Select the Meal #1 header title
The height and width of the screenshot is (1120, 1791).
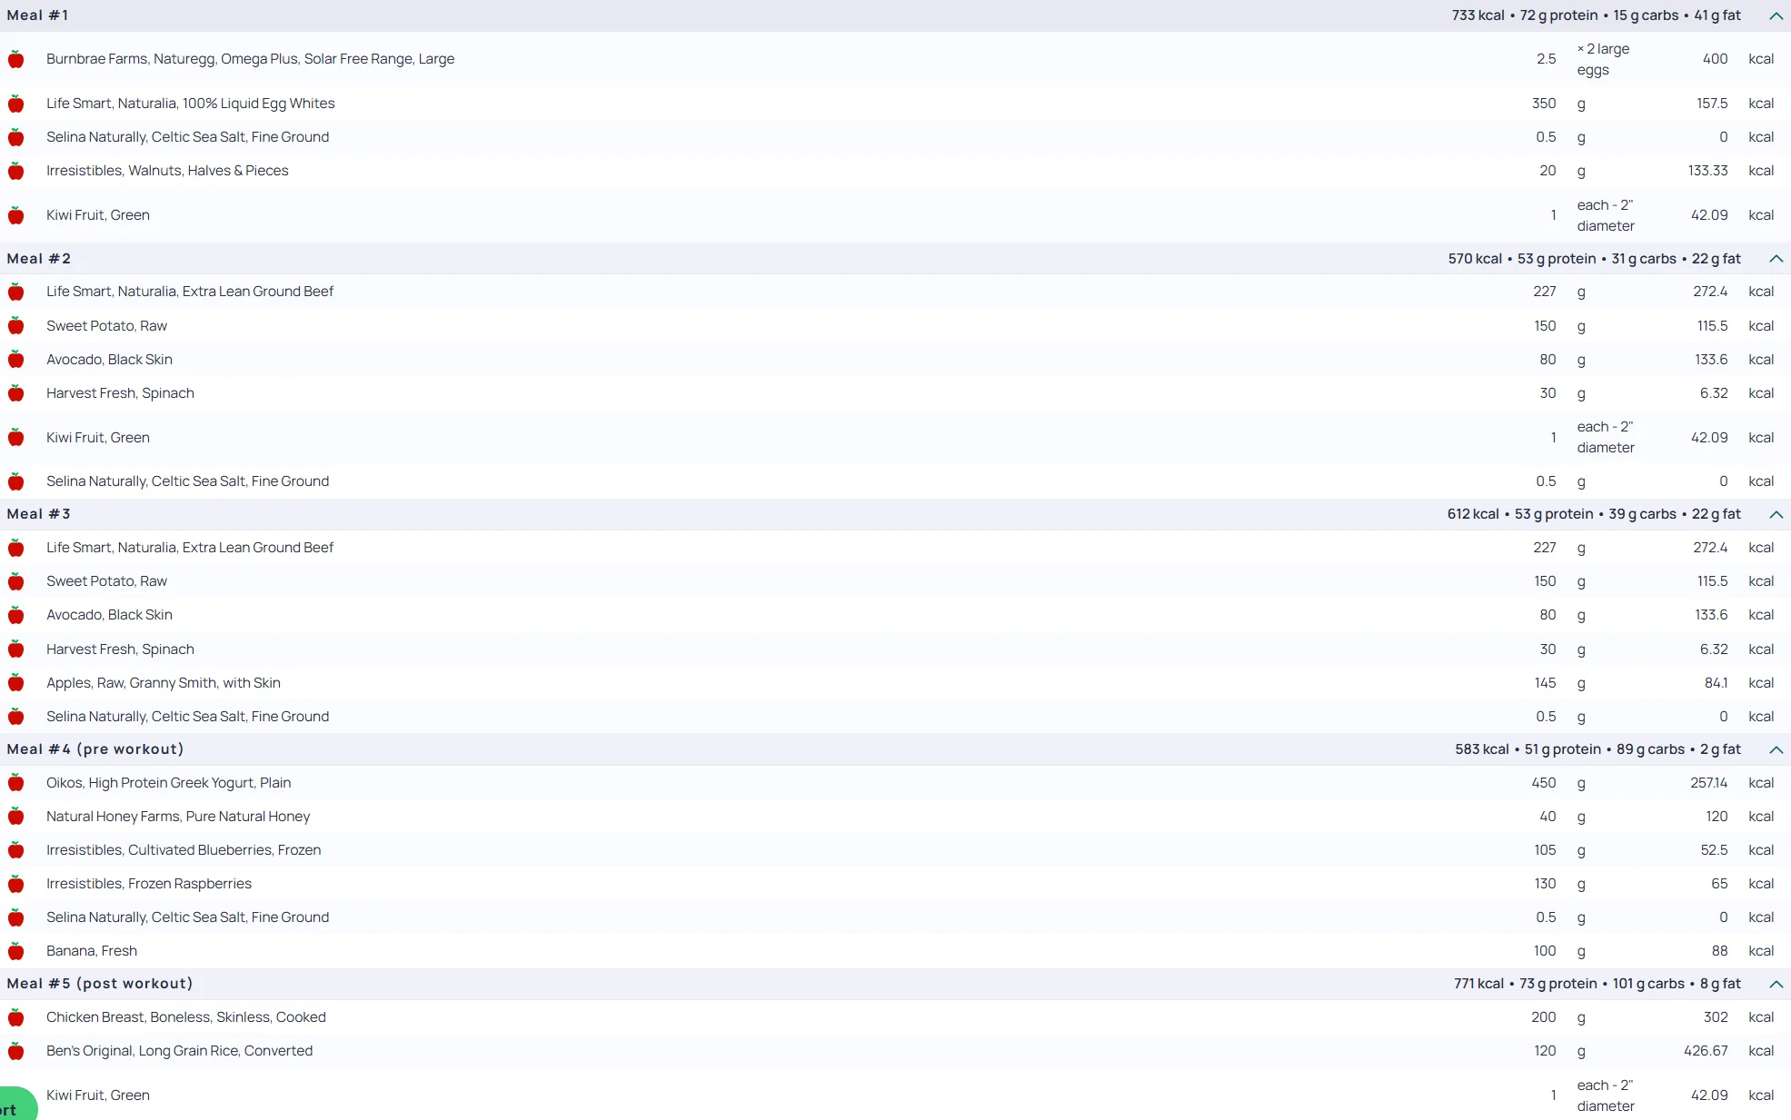[x=37, y=15]
